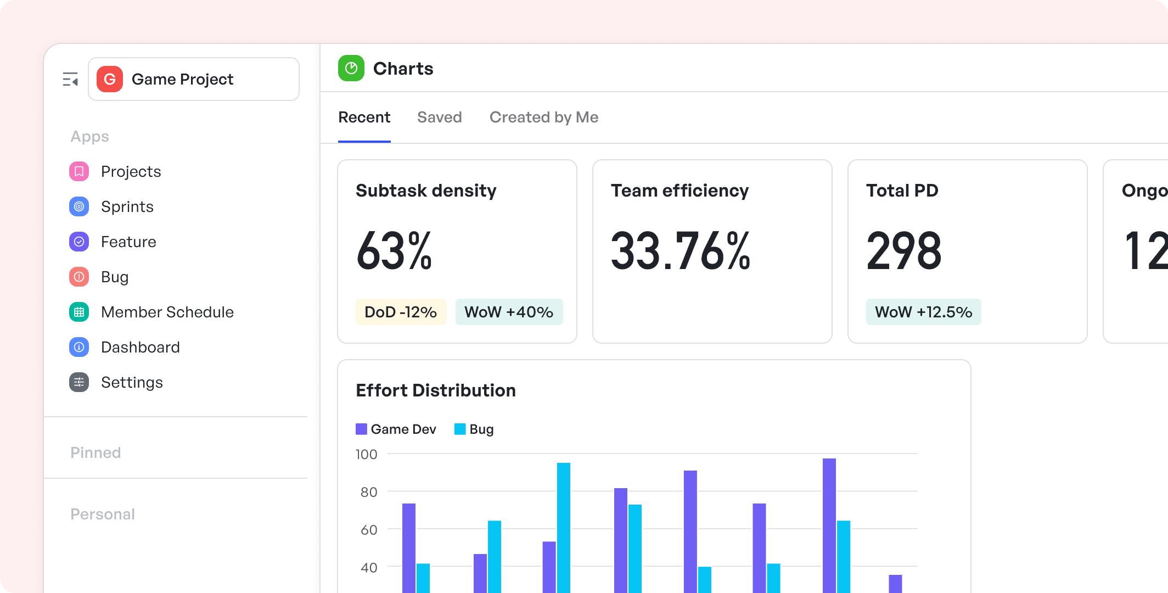The height and width of the screenshot is (593, 1168).
Task: Click the blue Sprints target icon
Action: tap(79, 206)
